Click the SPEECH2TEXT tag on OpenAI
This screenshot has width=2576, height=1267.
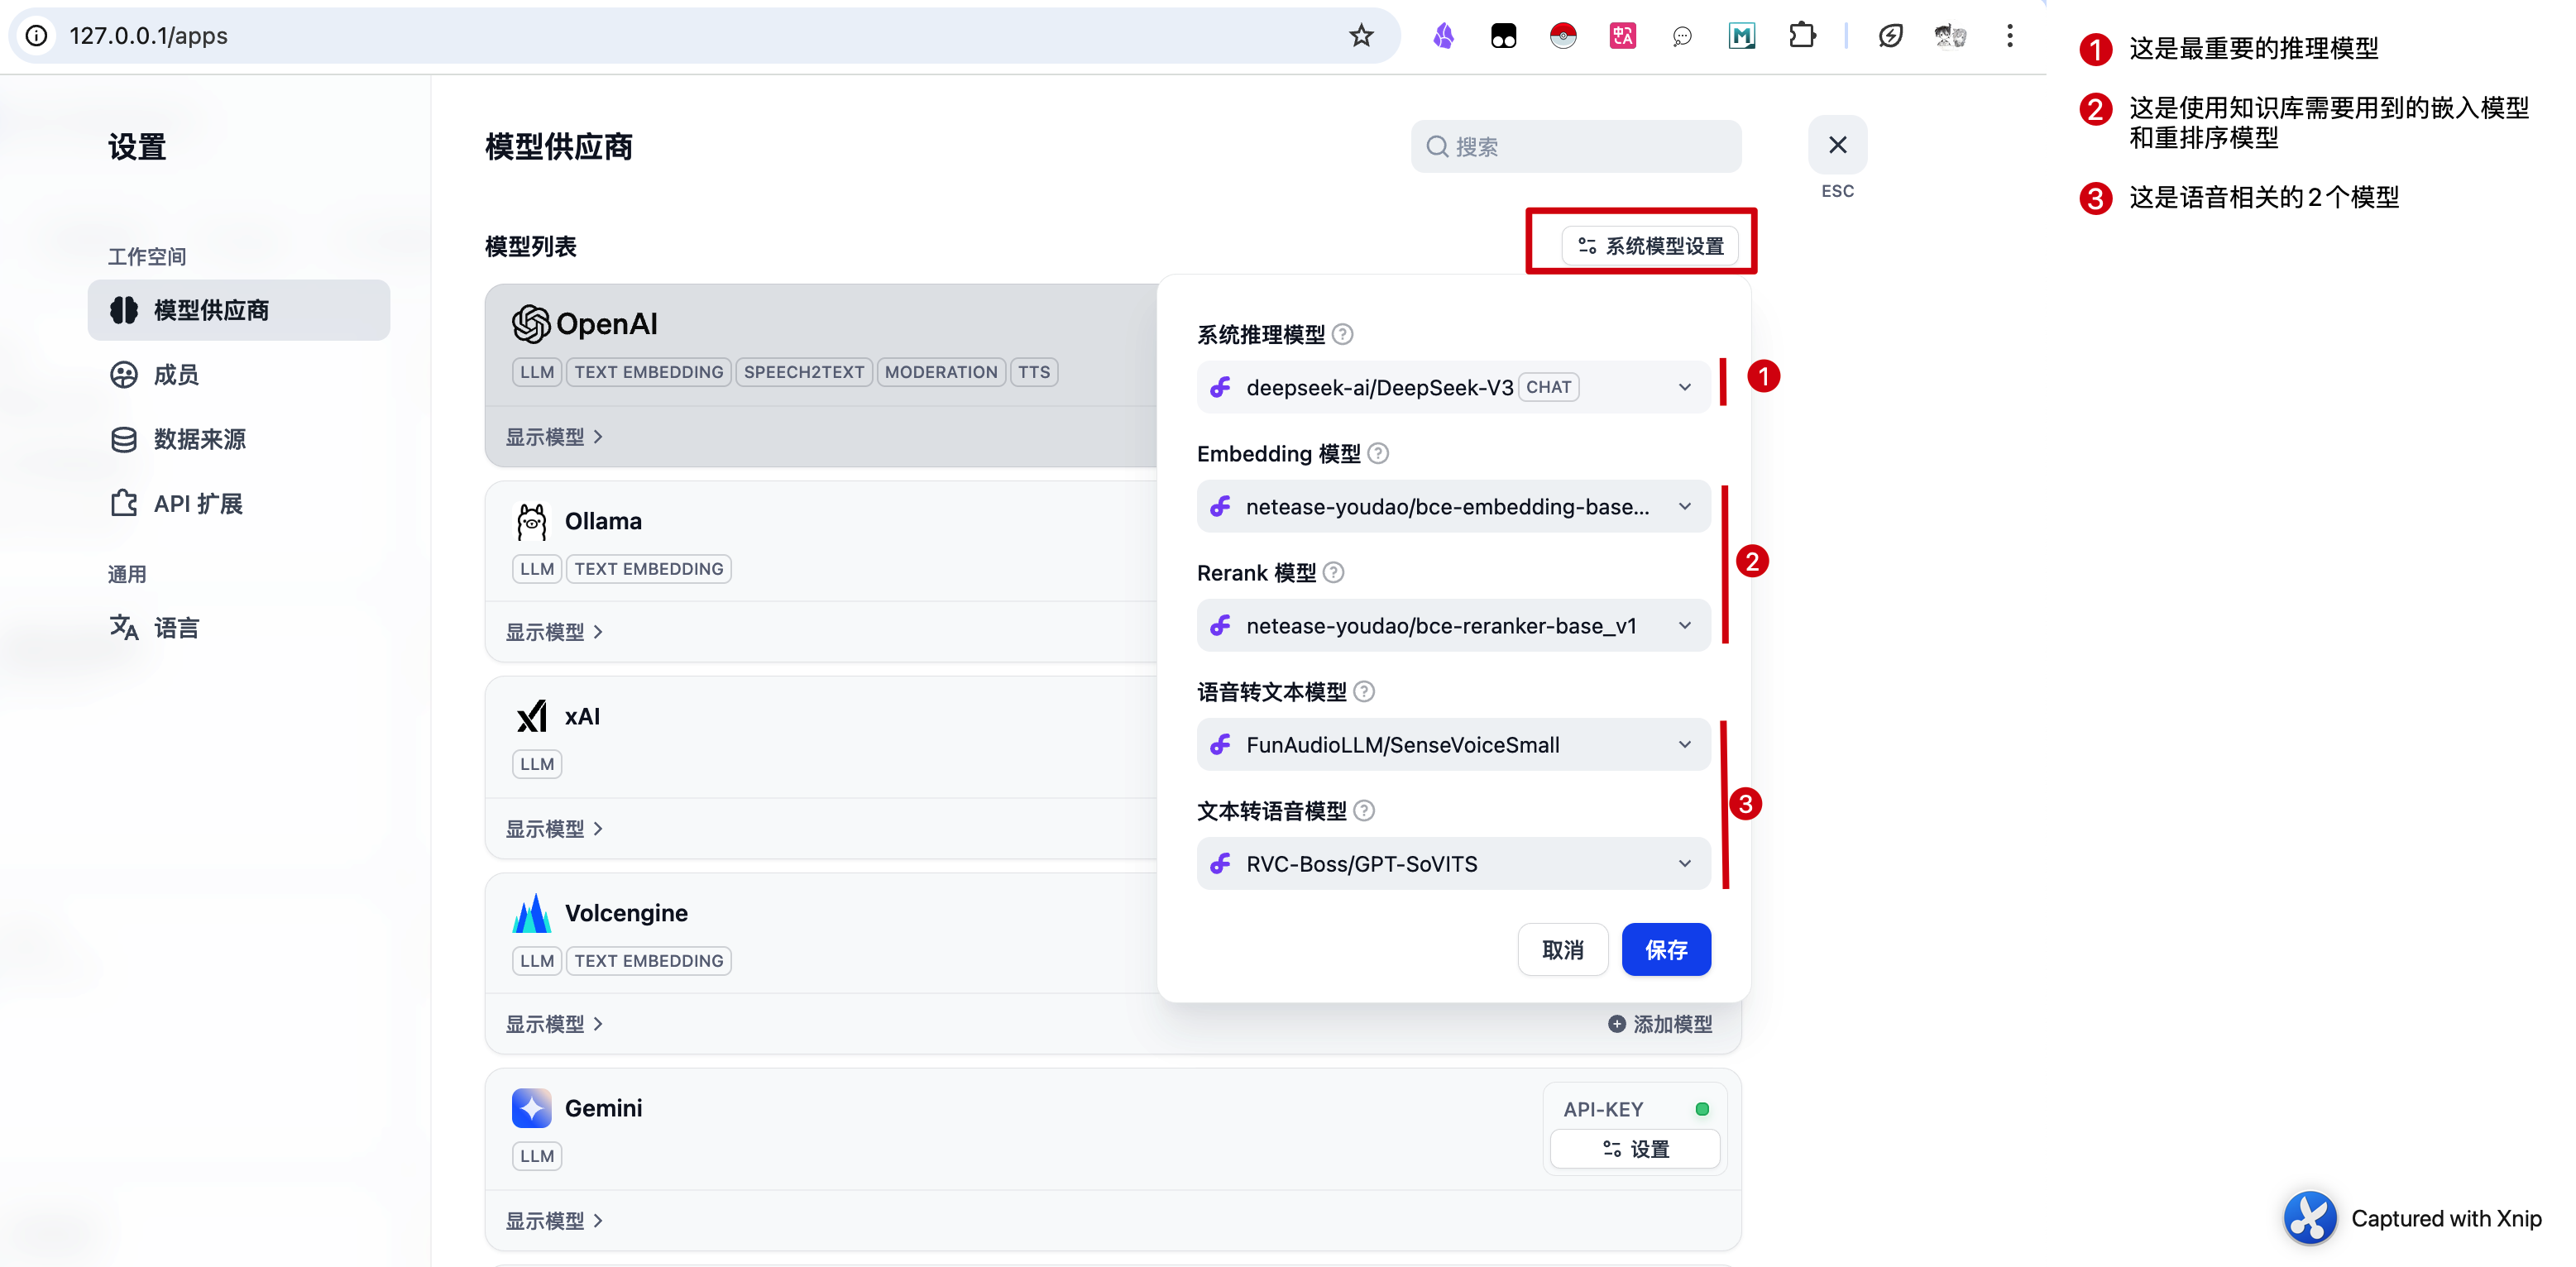point(804,372)
